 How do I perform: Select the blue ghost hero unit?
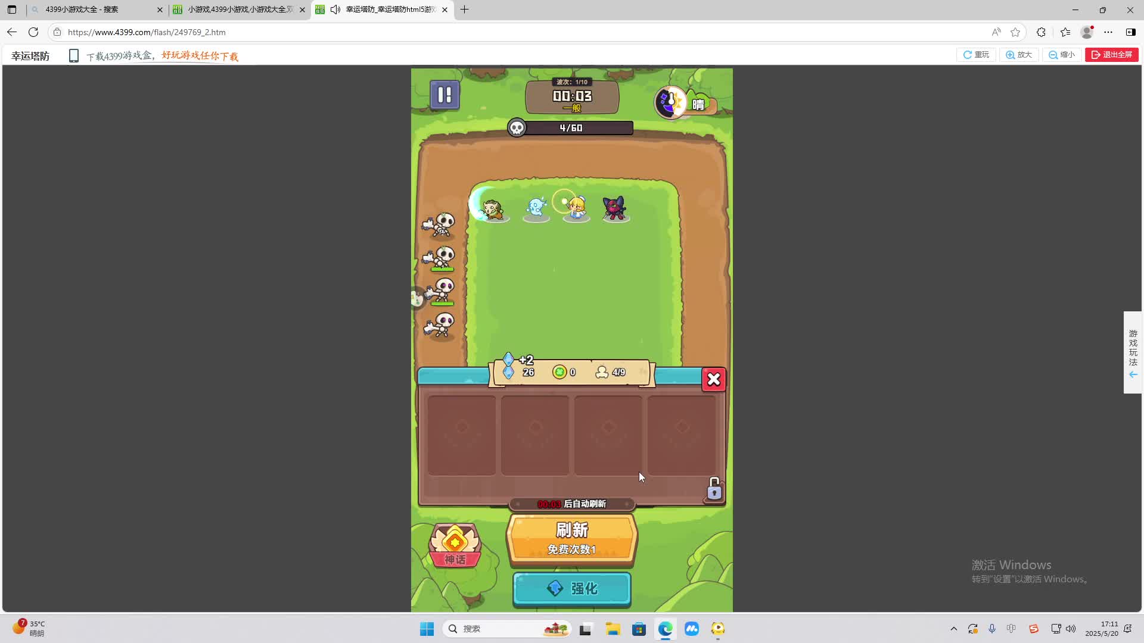pyautogui.click(x=536, y=208)
